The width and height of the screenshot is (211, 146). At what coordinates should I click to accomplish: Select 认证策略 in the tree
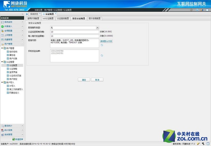pyautogui.click(x=13, y=69)
